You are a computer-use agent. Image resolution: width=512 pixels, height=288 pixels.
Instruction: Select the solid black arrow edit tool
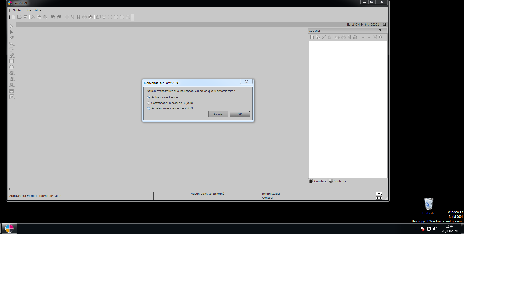pyautogui.click(x=11, y=32)
